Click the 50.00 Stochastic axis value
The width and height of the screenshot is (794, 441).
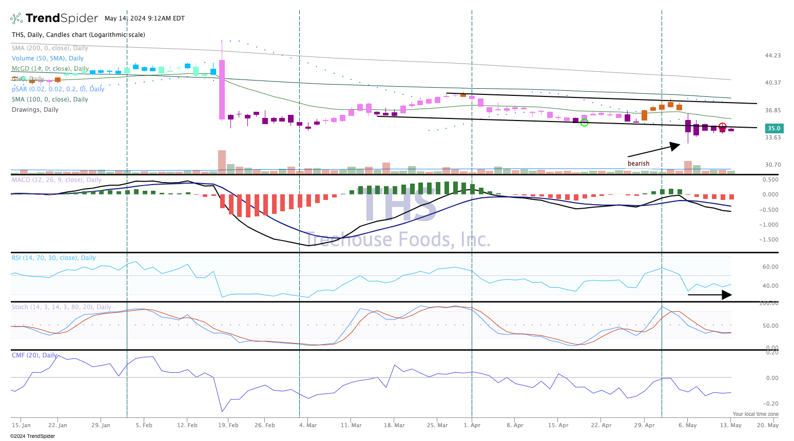(x=770, y=326)
